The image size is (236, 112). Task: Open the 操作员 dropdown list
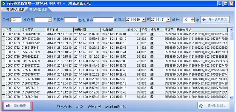click(50, 20)
